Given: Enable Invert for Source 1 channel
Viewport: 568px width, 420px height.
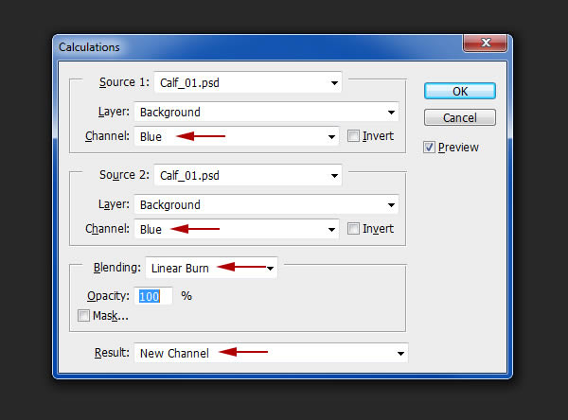Looking at the screenshot, I should [x=353, y=136].
